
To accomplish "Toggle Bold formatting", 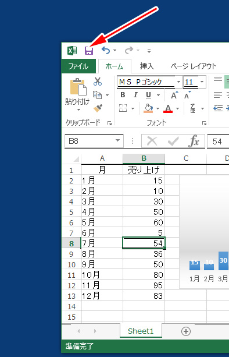I will click(x=123, y=95).
